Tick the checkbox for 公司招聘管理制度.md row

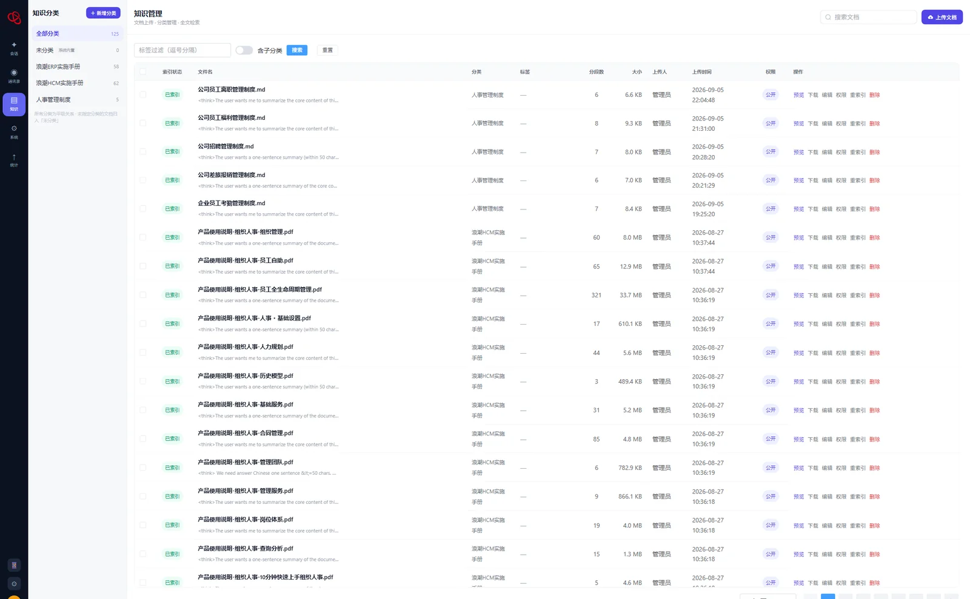pyautogui.click(x=143, y=151)
